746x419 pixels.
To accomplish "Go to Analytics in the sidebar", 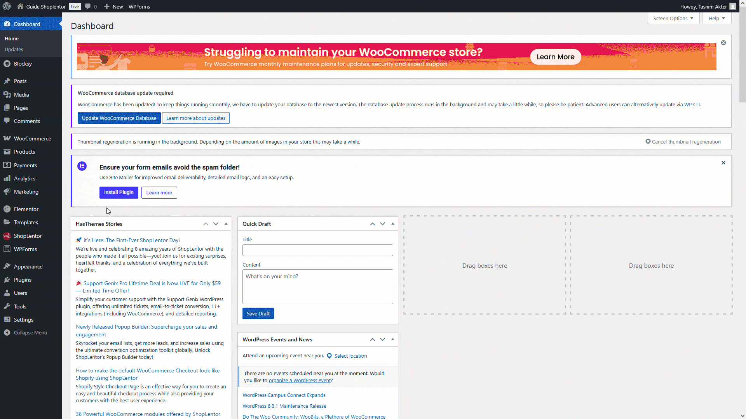I will click(24, 178).
